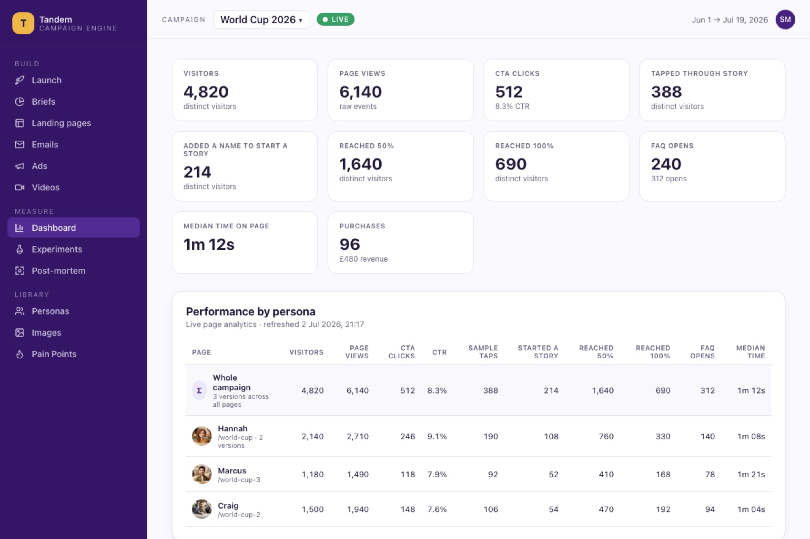Open the Post-mortem page
The image size is (810, 539).
pos(74,271)
